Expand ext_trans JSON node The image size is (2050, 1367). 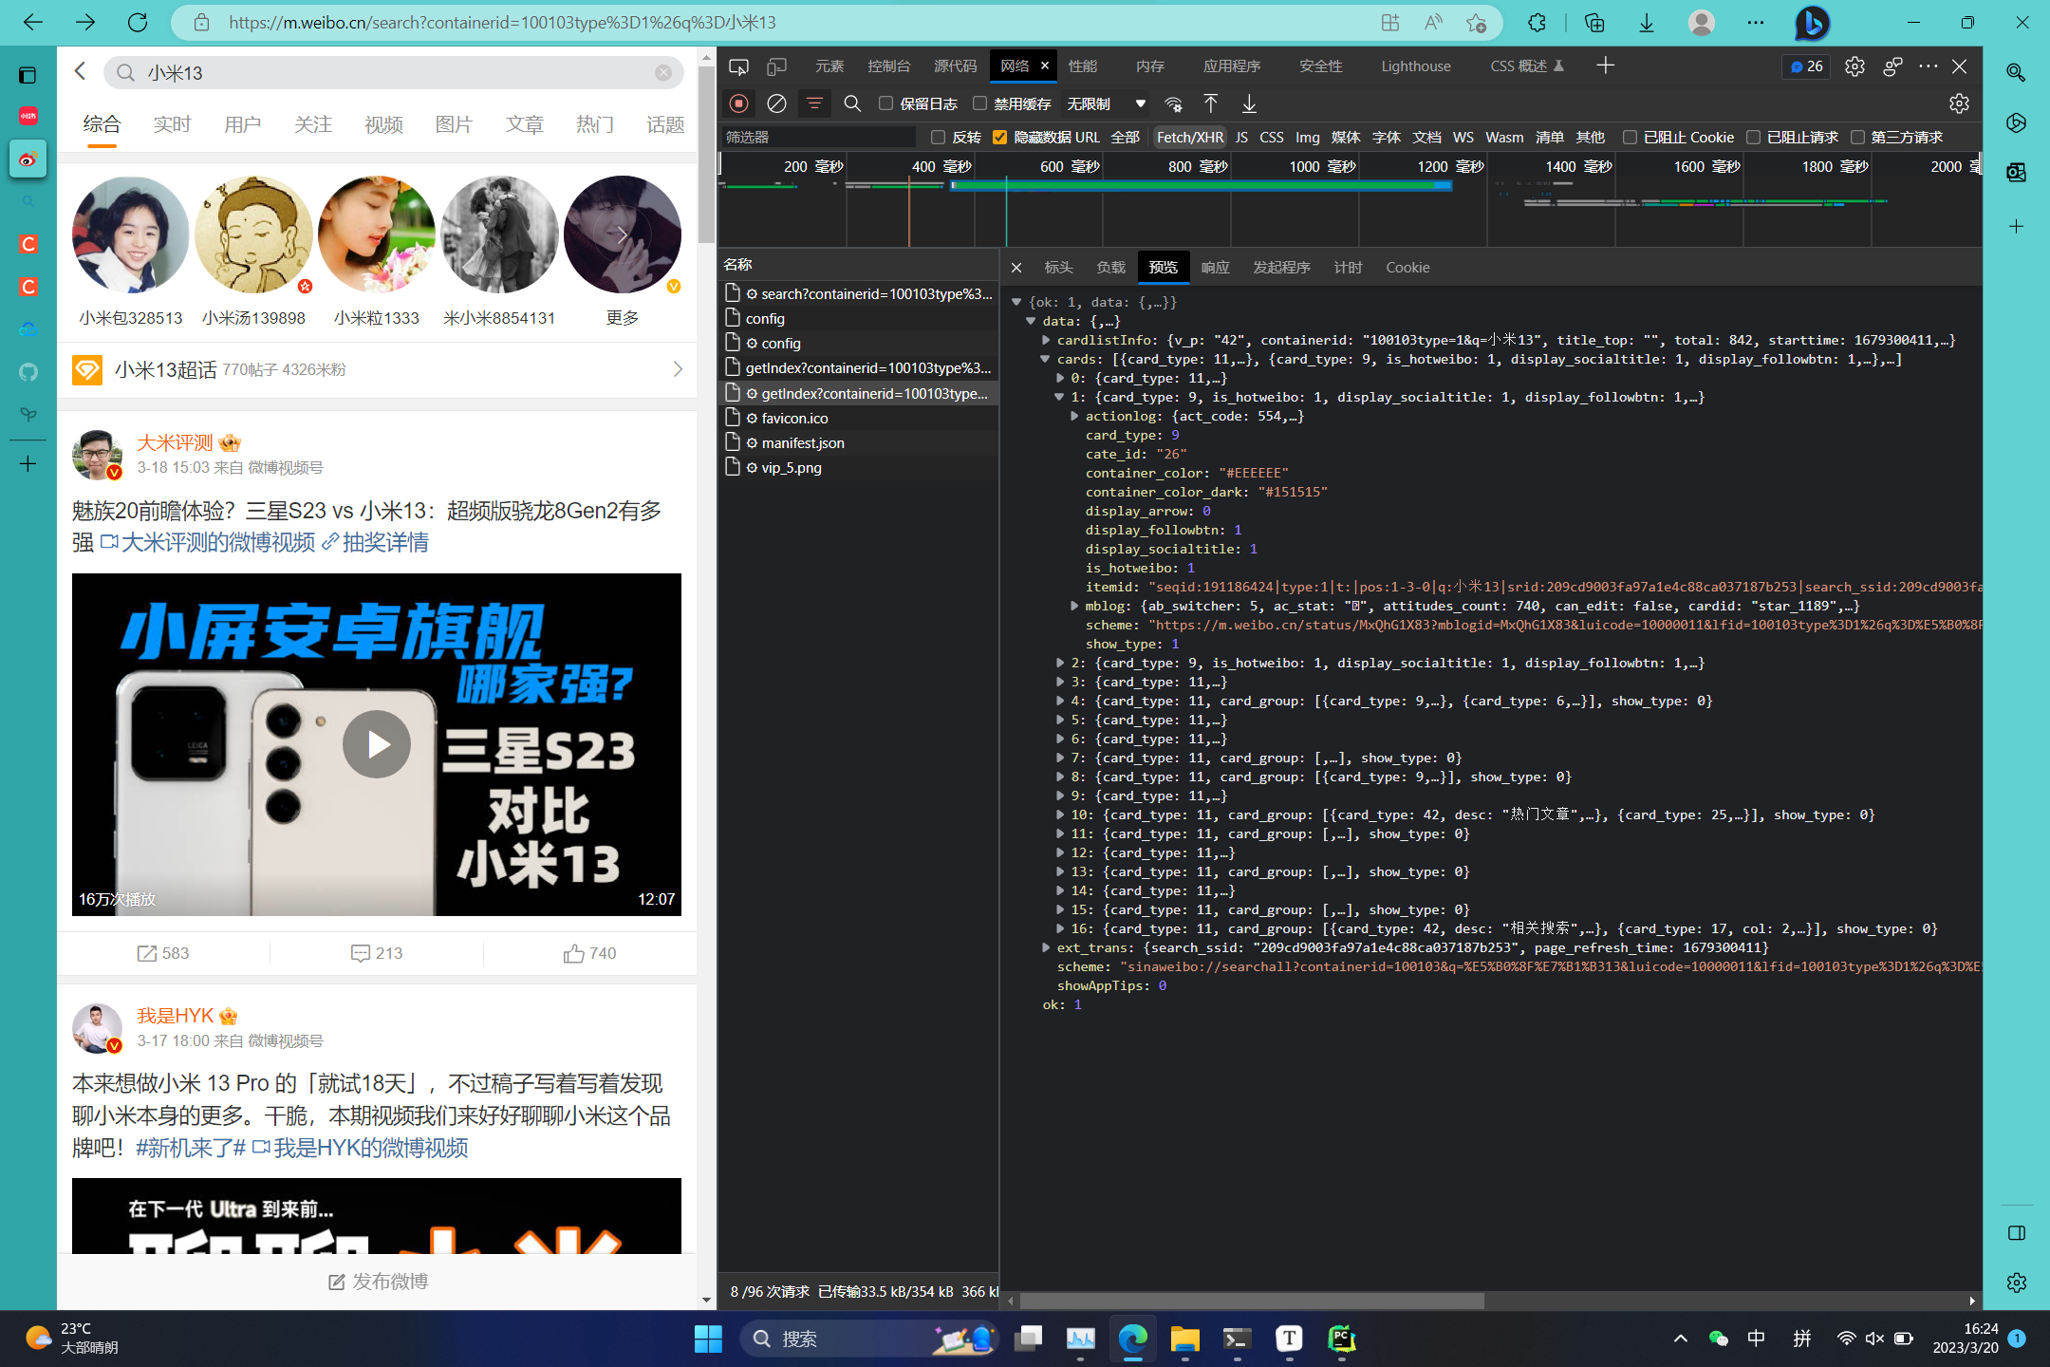[1045, 947]
